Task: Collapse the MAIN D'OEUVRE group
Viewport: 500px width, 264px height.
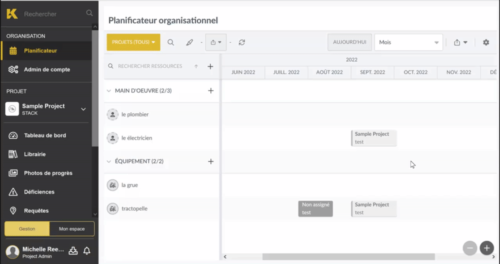Action: pos(108,91)
